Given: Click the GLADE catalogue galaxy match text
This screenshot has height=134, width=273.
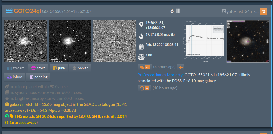Looking at the screenshot, I should click(66, 107).
